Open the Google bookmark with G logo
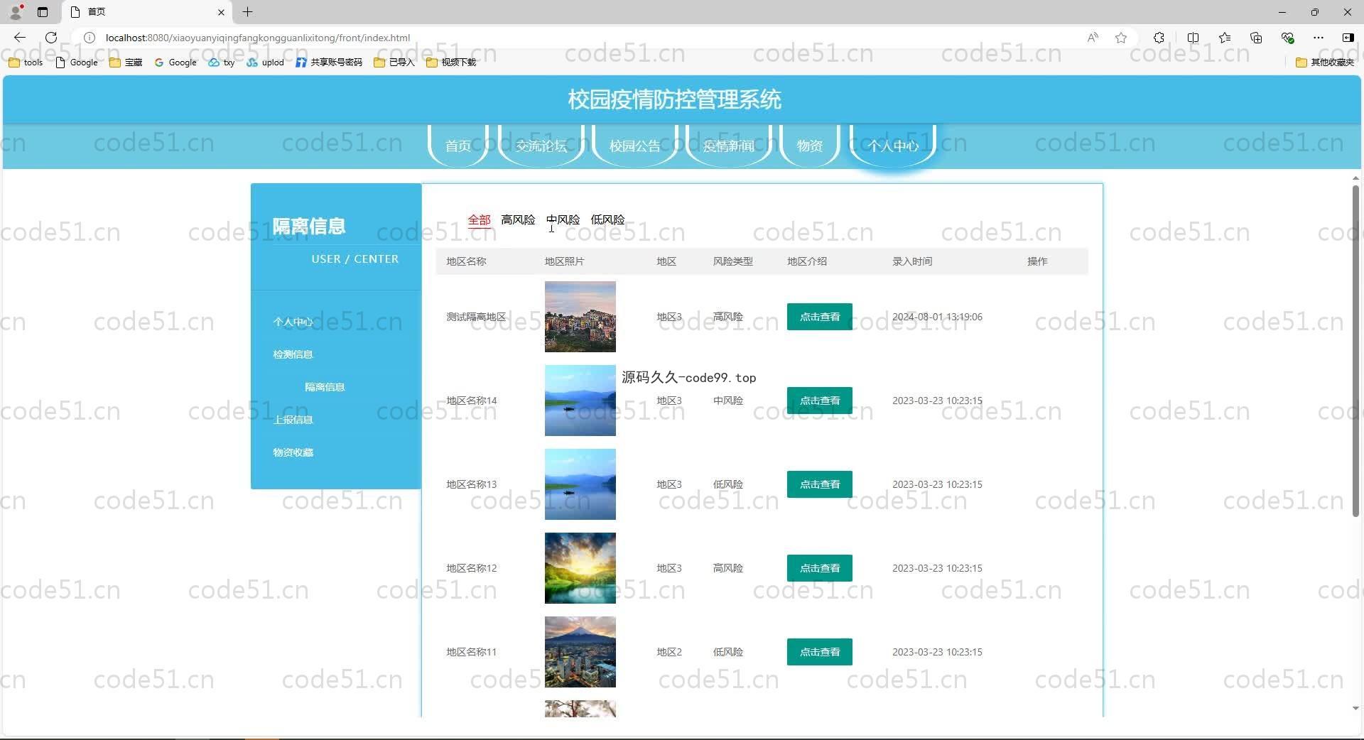This screenshot has height=740, width=1364. [x=175, y=62]
